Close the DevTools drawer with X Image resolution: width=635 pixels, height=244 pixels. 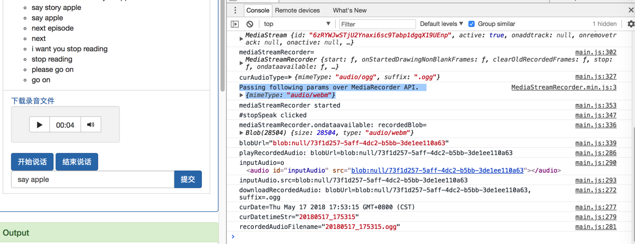(630, 10)
